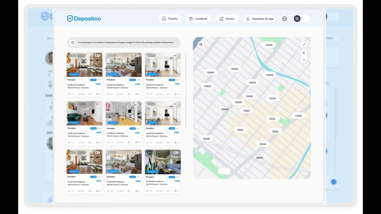Viewport: 381px width, 214px height.
Task: Open the 1000€ listing card photo
Action: [x=163, y=162]
